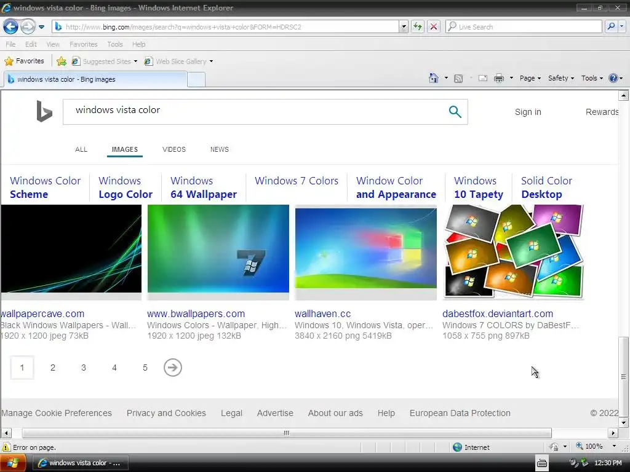Click the horizontal scrollbar thumb
The image size is (630, 472).
click(x=287, y=433)
